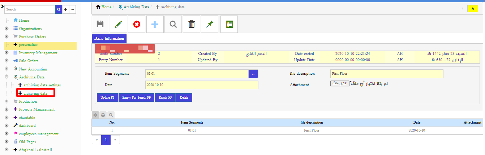Click the file description input field
The height and width of the screenshot is (155, 485).
pyautogui.click(x=386, y=74)
